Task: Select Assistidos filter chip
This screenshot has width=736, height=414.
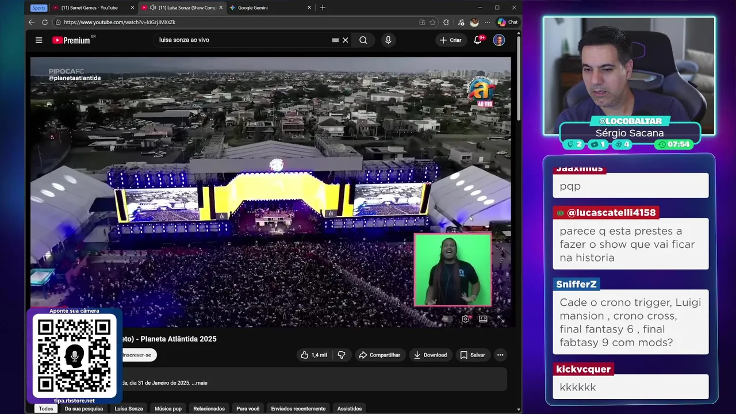Action: tap(350, 409)
